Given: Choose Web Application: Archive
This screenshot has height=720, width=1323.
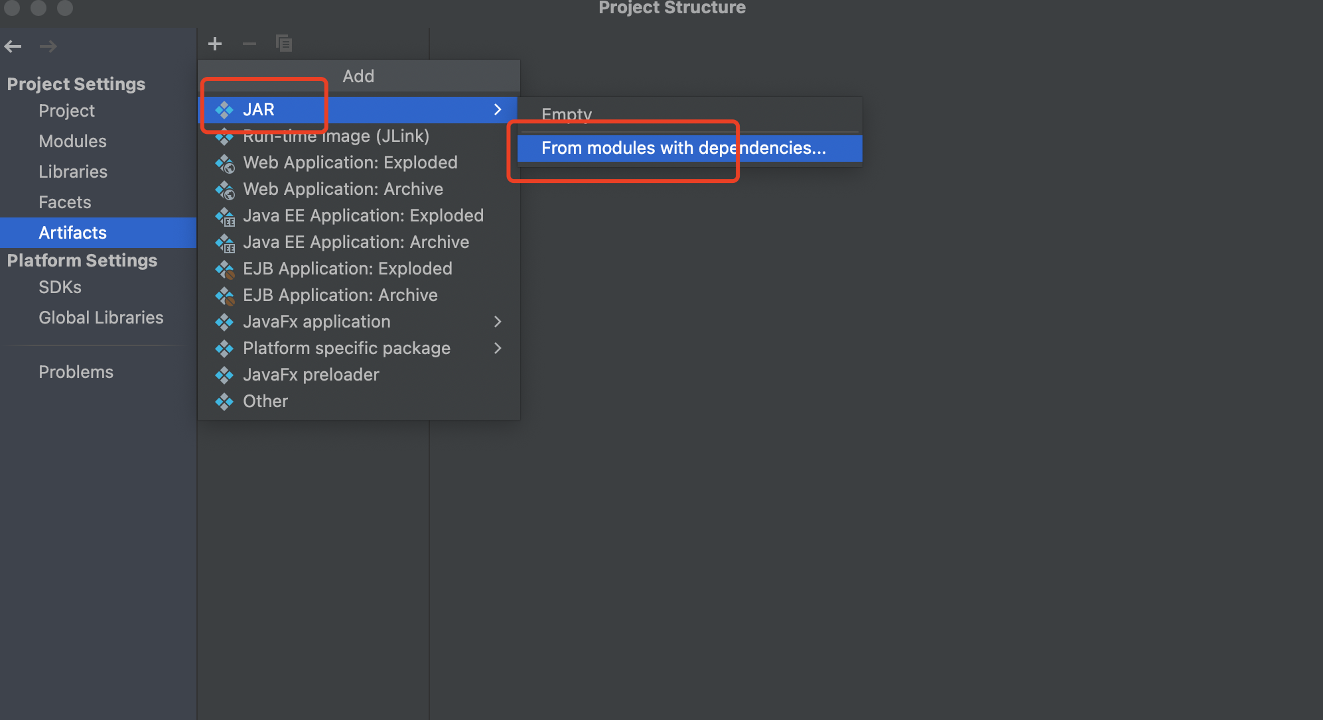Looking at the screenshot, I should [359, 189].
